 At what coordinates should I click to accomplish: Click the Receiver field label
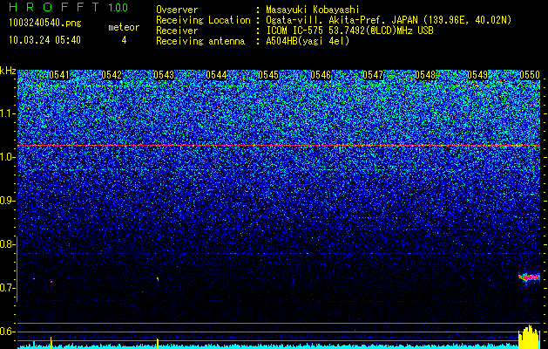coord(177,31)
